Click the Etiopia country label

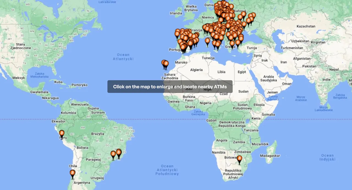click(x=259, y=105)
